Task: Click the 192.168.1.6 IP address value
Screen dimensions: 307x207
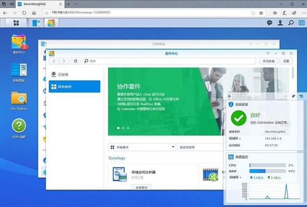Action: [273, 138]
